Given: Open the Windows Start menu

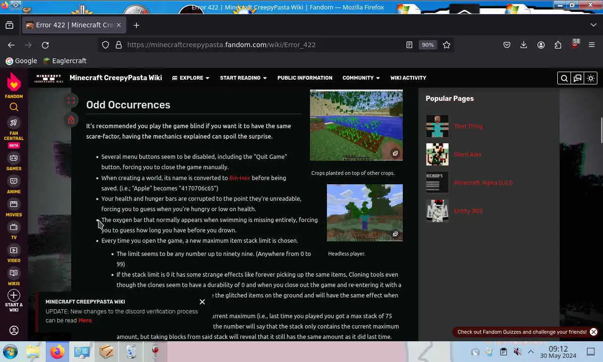Looking at the screenshot, I should click(10, 352).
